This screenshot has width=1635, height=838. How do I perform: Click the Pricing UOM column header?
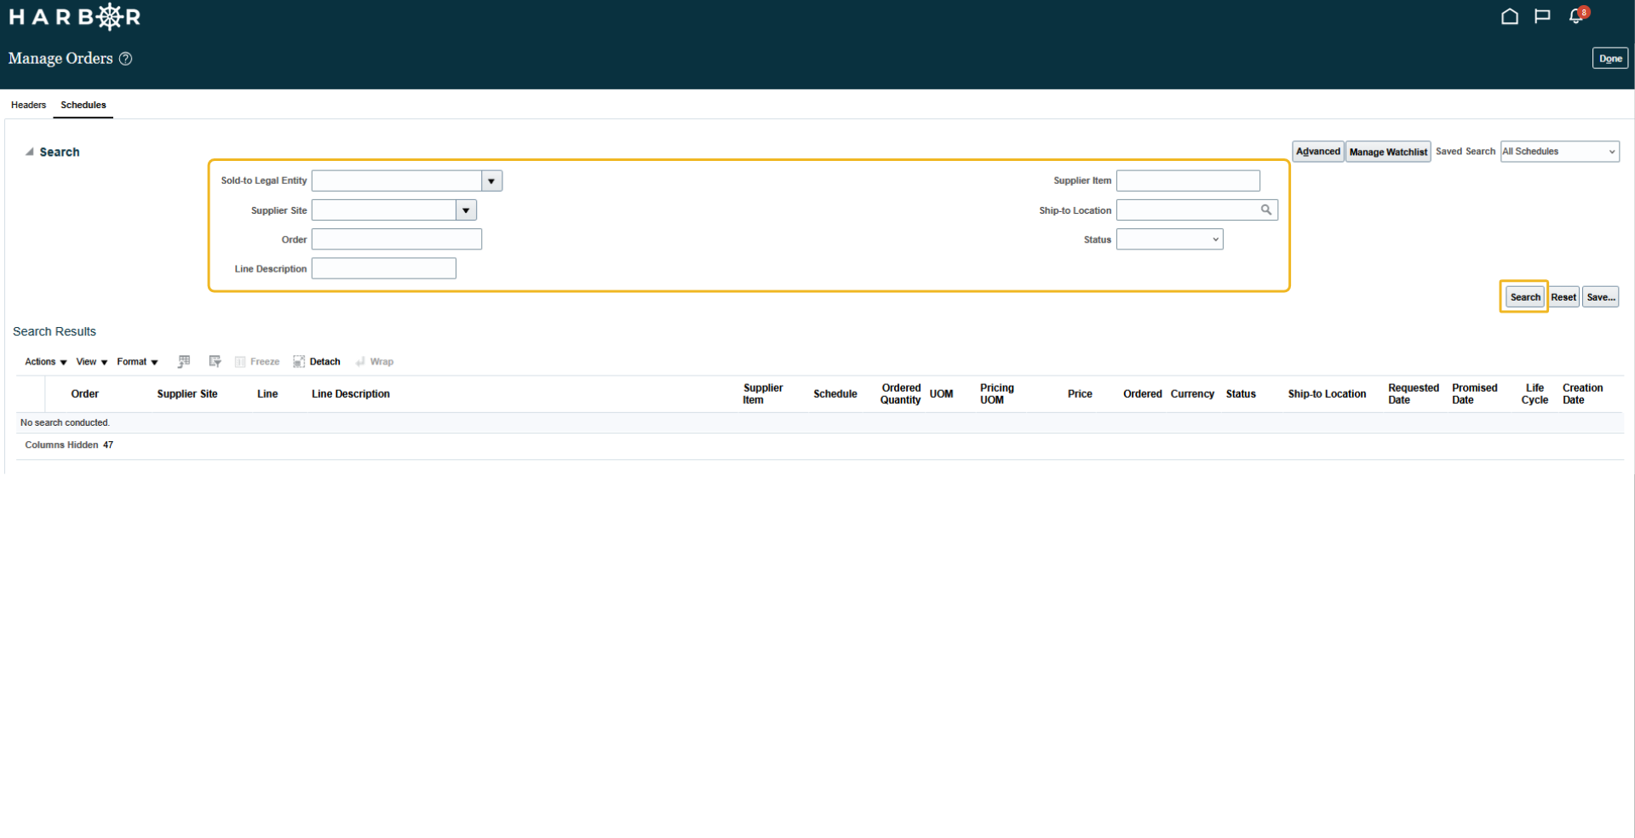[x=996, y=394]
